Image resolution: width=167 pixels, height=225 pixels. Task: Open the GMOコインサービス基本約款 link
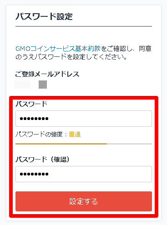point(58,49)
